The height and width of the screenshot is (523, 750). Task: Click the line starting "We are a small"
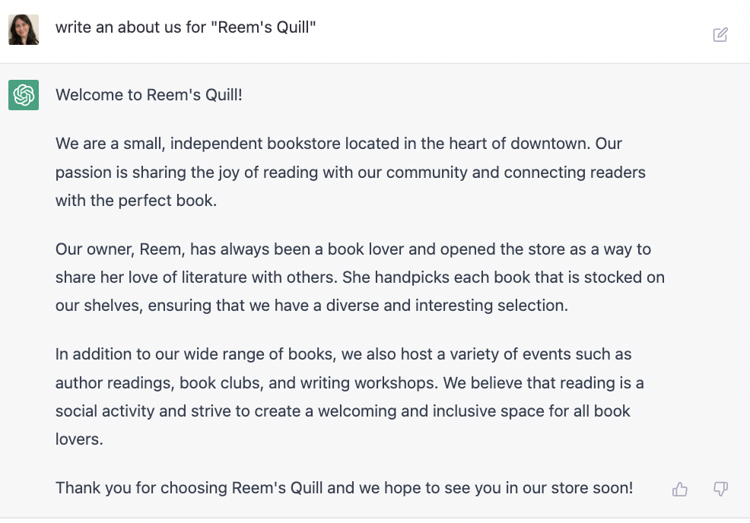pyautogui.click(x=338, y=144)
